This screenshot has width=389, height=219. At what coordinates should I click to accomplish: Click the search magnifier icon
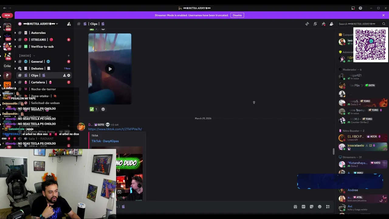[384, 24]
